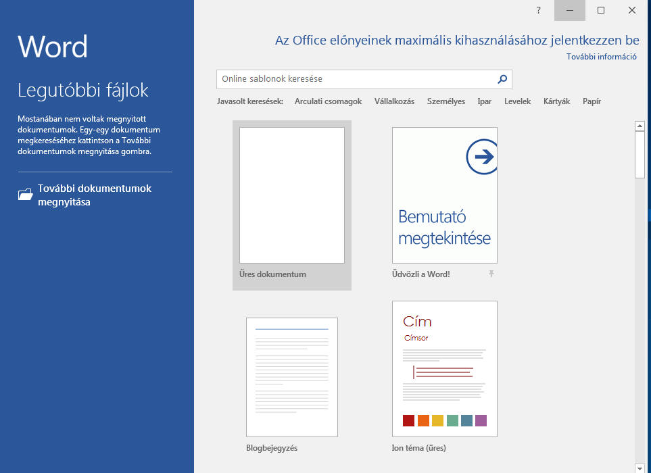Search suggested Kártyák templates

click(556, 101)
